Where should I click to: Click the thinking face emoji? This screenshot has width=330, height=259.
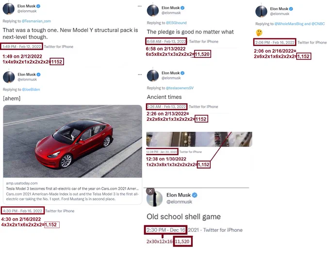259,33
